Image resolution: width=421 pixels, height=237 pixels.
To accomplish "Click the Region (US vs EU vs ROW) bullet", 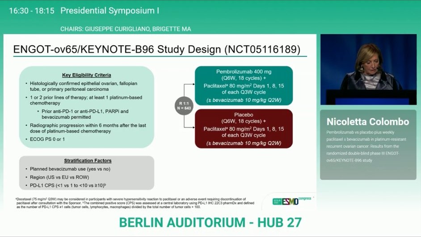I will [x=59, y=177].
